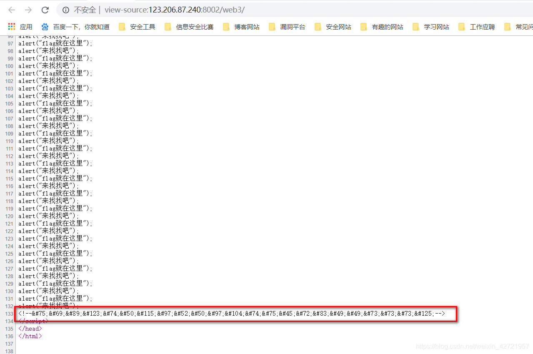533x354 pixels.
Task: Click the alert text on line 128
Action: click(x=49, y=276)
